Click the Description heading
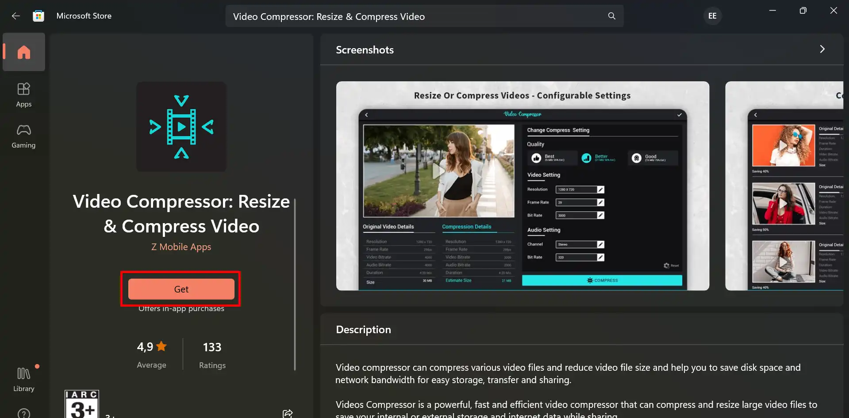849x418 pixels. (x=364, y=330)
